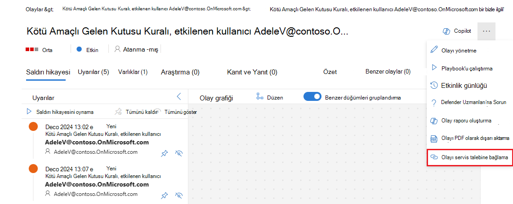Click the Olay grafiği heading
Image resolution: width=513 pixels, height=204 pixels.
tap(216, 98)
